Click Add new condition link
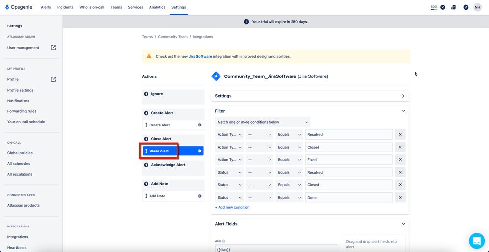489x252 pixels. 232,207
